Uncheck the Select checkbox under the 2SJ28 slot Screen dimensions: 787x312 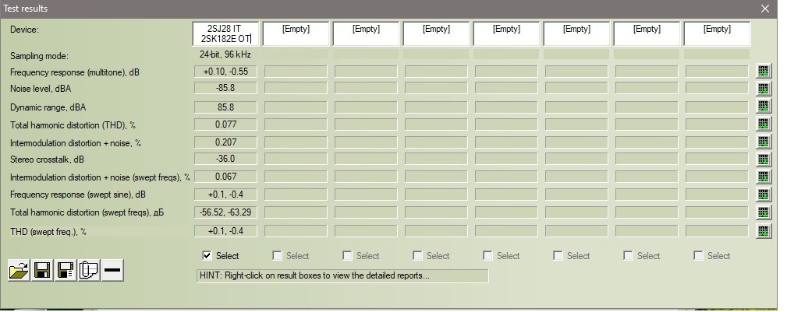(207, 256)
